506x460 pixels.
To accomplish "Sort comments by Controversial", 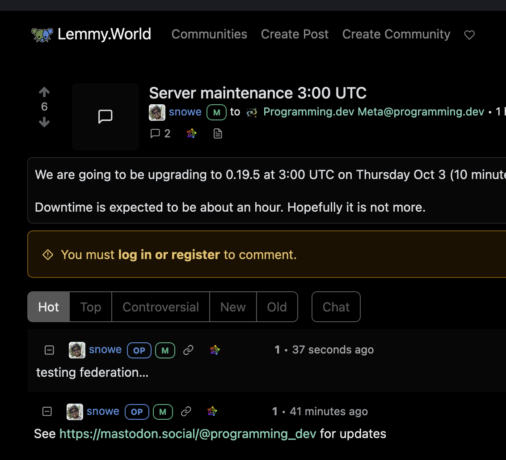I will tap(161, 307).
